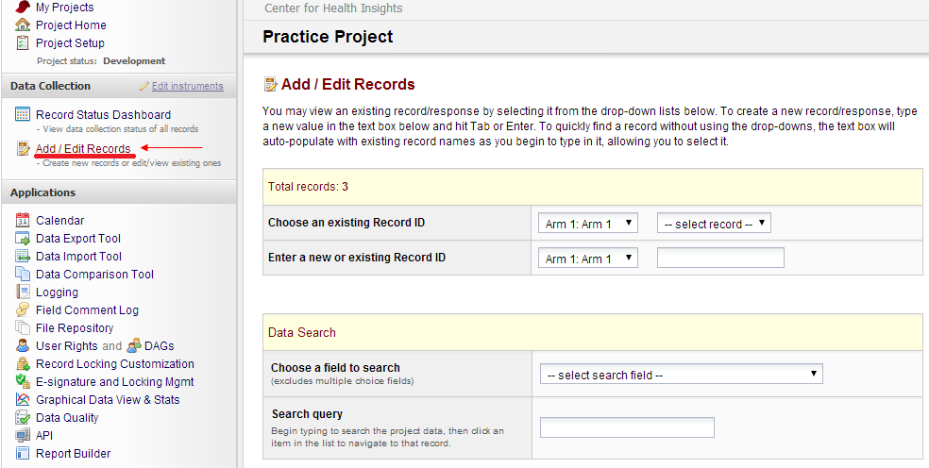
Task: Click the Data Import Tool icon
Action: 23,257
